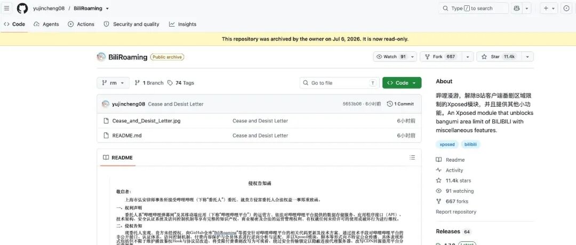Switch to the Insights tab

[x=182, y=24]
